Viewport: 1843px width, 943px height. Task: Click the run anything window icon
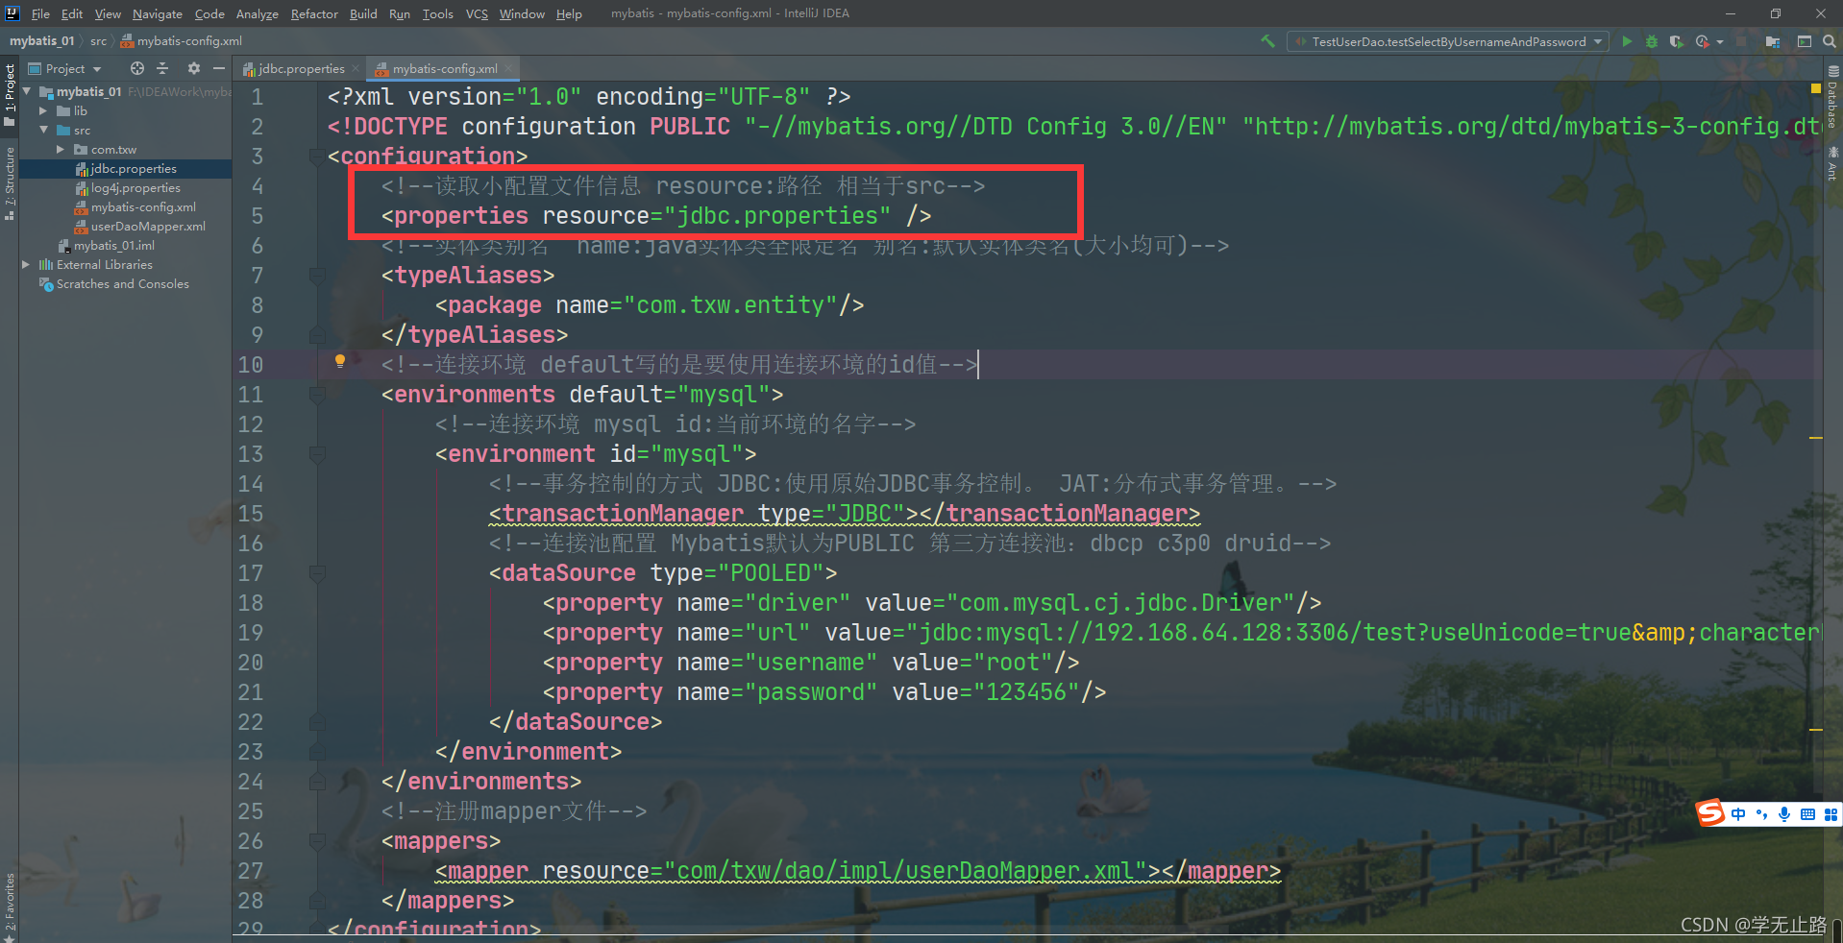(1805, 41)
